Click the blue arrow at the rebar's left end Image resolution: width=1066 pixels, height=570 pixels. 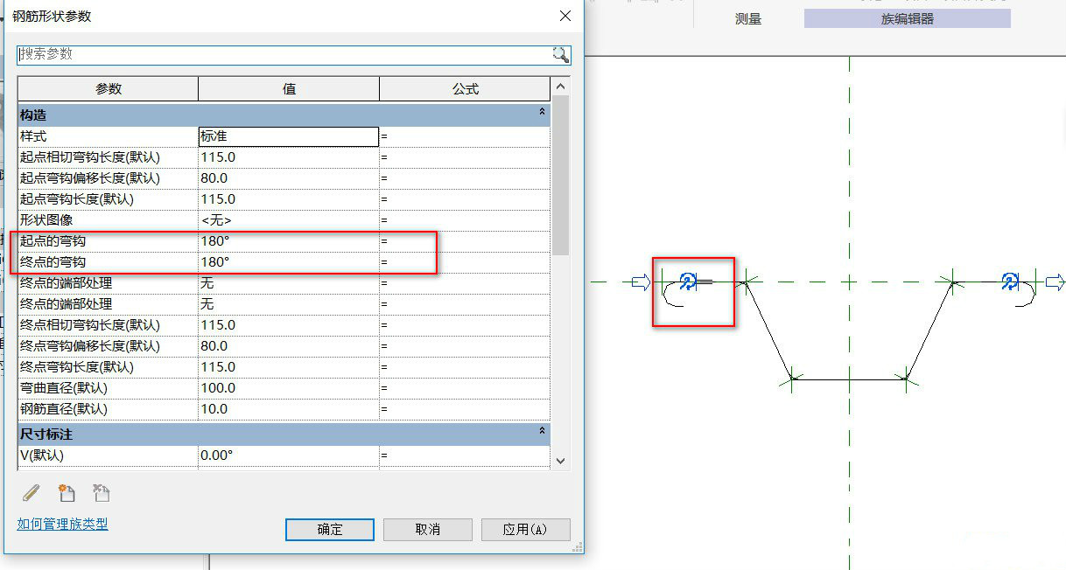point(642,282)
